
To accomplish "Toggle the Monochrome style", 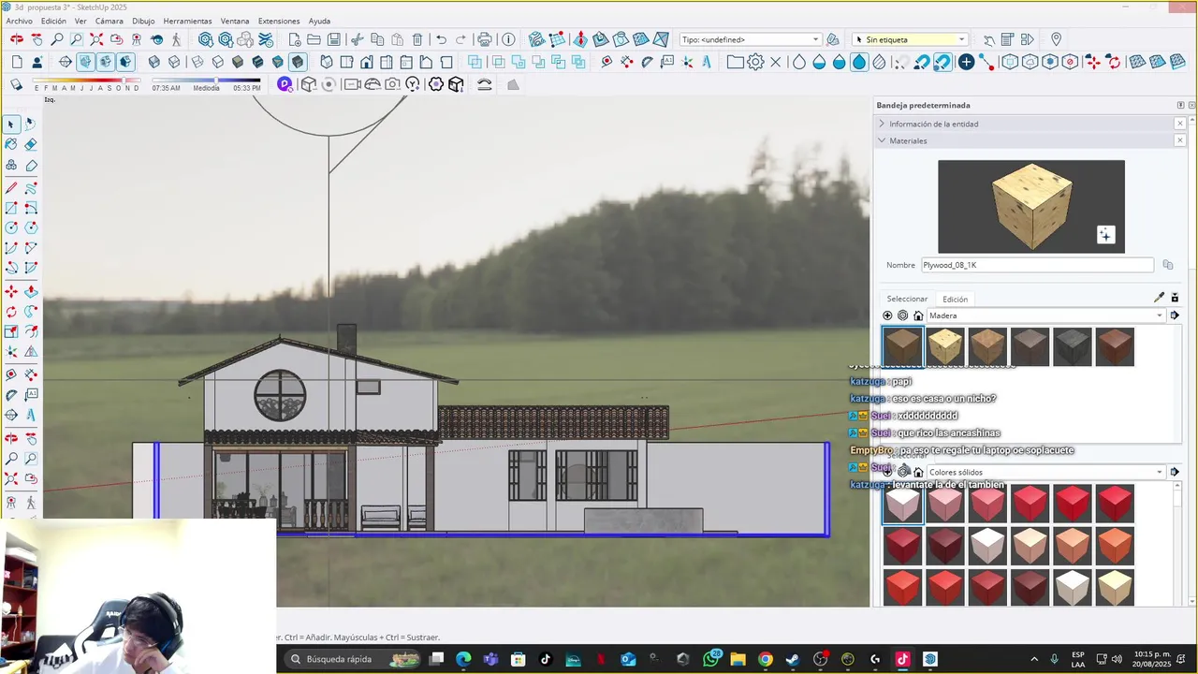I will pyautogui.click(x=278, y=63).
